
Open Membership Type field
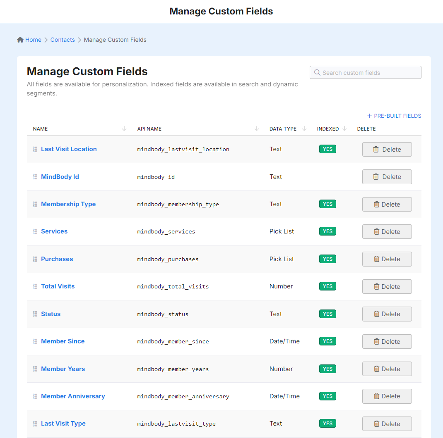tap(68, 204)
